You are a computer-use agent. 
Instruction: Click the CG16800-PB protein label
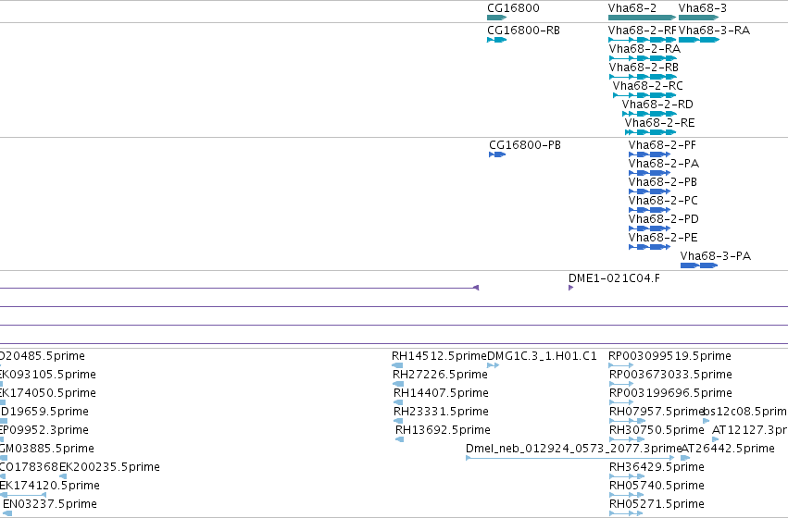[525, 145]
